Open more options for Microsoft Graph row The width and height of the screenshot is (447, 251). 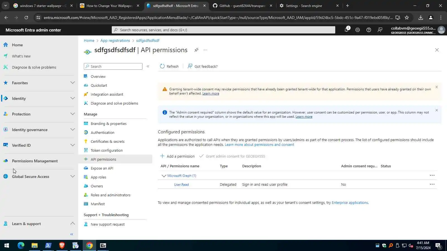pos(432,175)
